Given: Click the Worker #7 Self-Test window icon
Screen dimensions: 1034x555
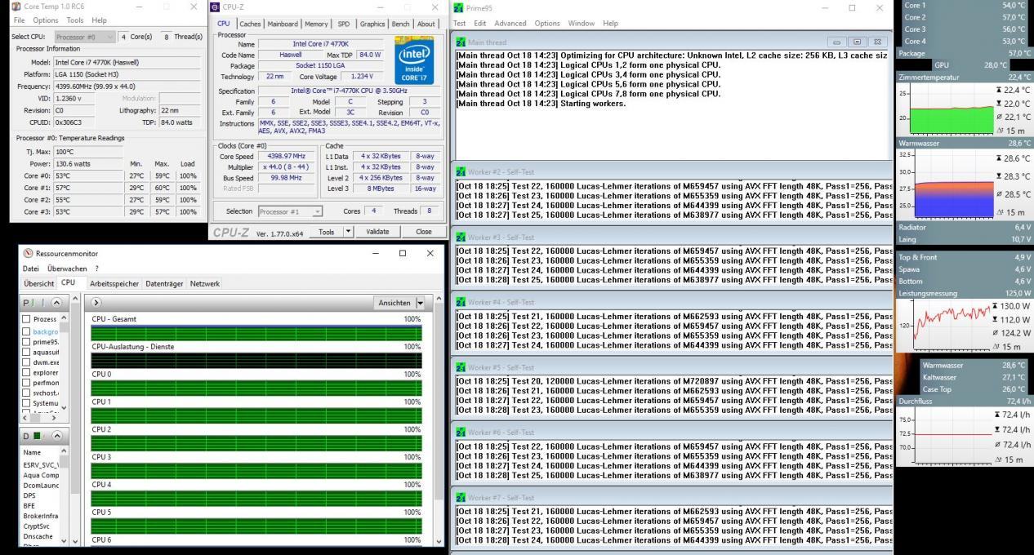Looking at the screenshot, I should [x=461, y=497].
